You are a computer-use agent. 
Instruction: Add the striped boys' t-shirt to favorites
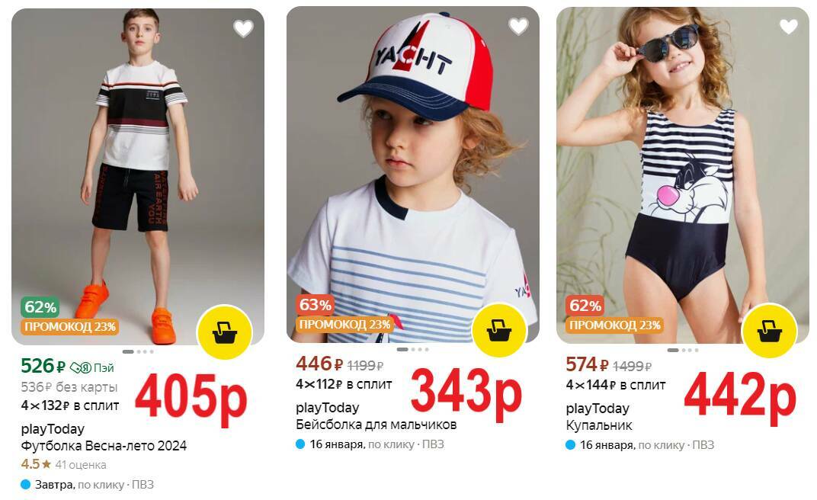243,28
